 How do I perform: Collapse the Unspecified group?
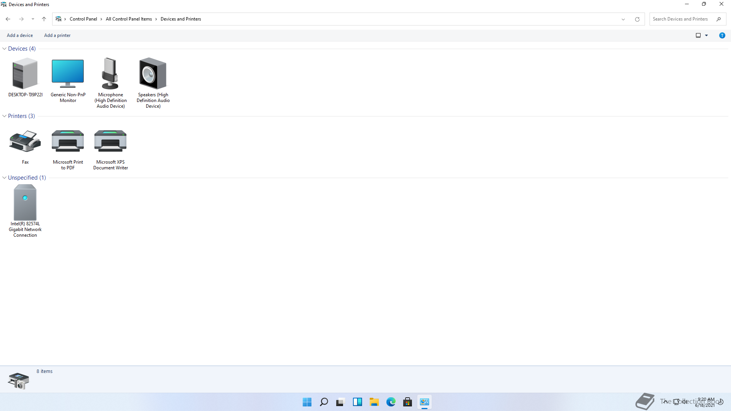(x=5, y=178)
